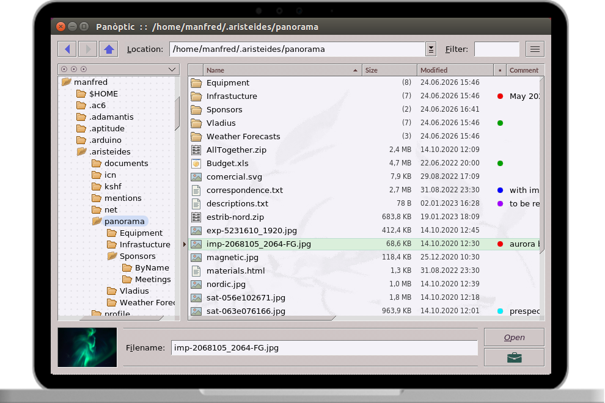Click the blue label dot on correspondence.txt row

[x=500, y=190]
